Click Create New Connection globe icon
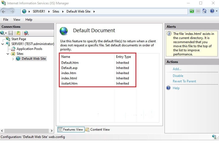 tap(2, 33)
